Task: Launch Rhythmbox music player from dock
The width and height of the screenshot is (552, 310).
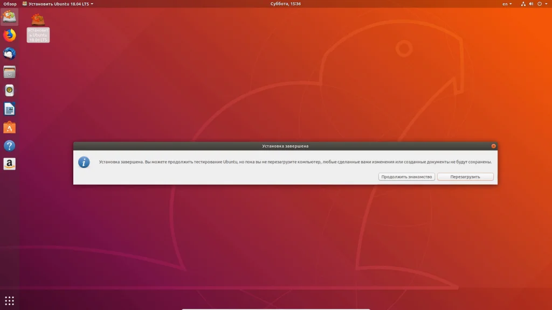Action: (10, 90)
